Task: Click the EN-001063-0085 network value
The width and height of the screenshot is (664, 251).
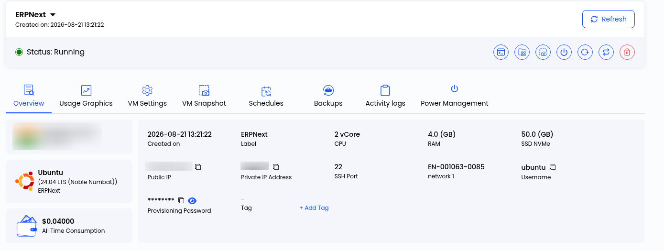Action: (456, 167)
